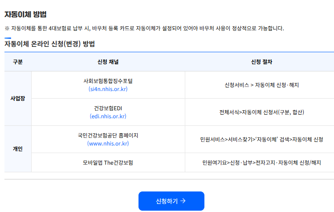
Task: Click the 구분 column header
Action: click(x=18, y=62)
